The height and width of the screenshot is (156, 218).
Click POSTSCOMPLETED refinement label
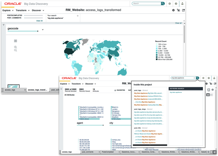[x=15, y=15]
